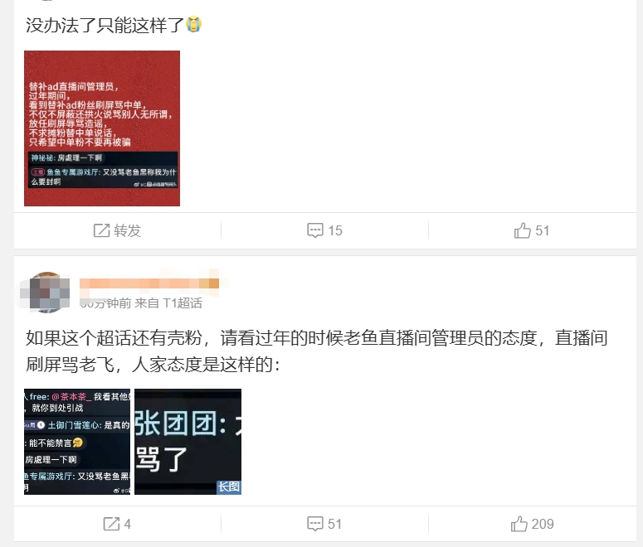
Task: Click the repost icon labeled 转发
Action: coord(102,230)
